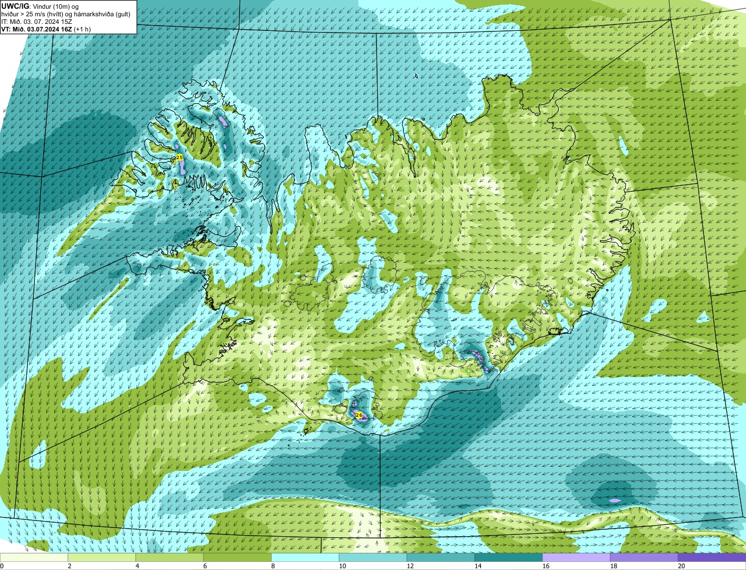Click the yellow gust marker labeled 25
This screenshot has width=746, height=570.
point(180,157)
